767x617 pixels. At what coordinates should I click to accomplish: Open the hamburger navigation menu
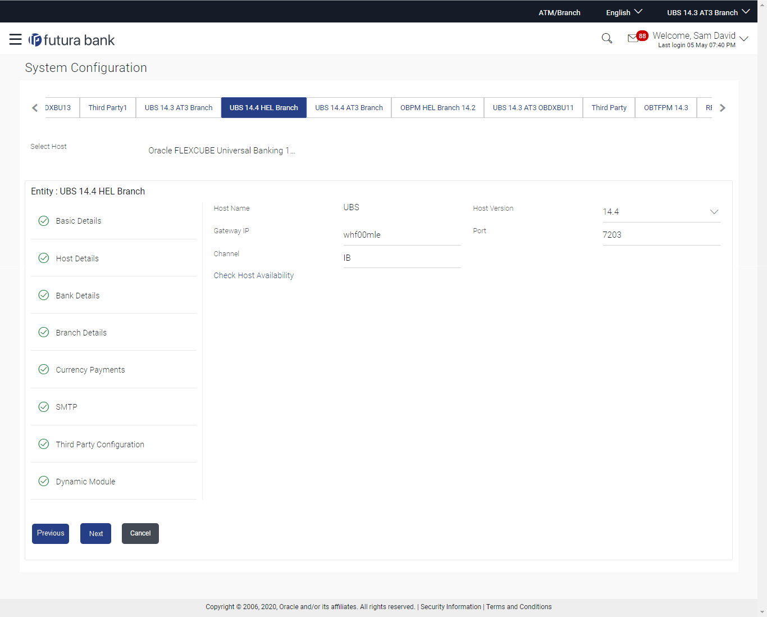(16, 39)
